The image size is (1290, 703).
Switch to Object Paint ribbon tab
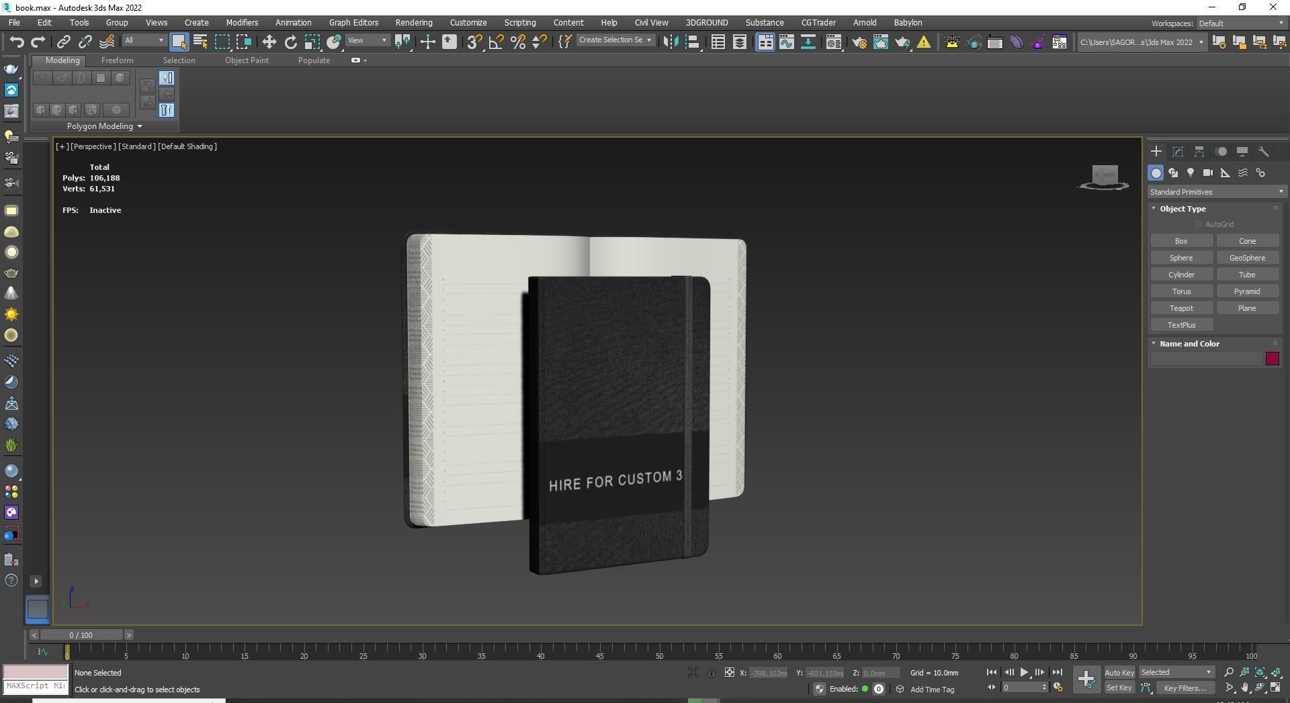point(247,60)
